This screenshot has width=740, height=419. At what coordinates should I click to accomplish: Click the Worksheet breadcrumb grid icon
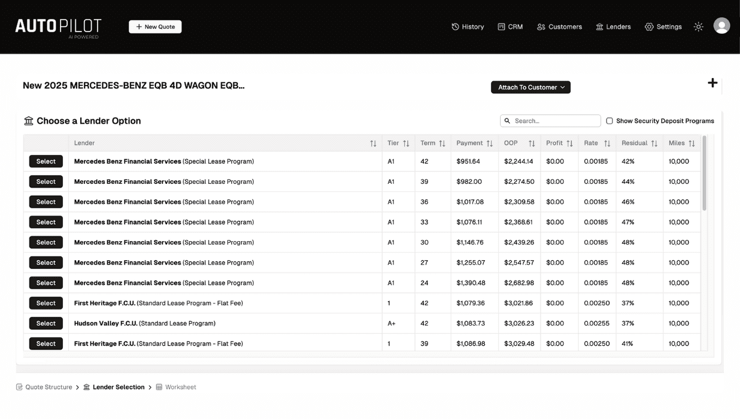click(159, 387)
